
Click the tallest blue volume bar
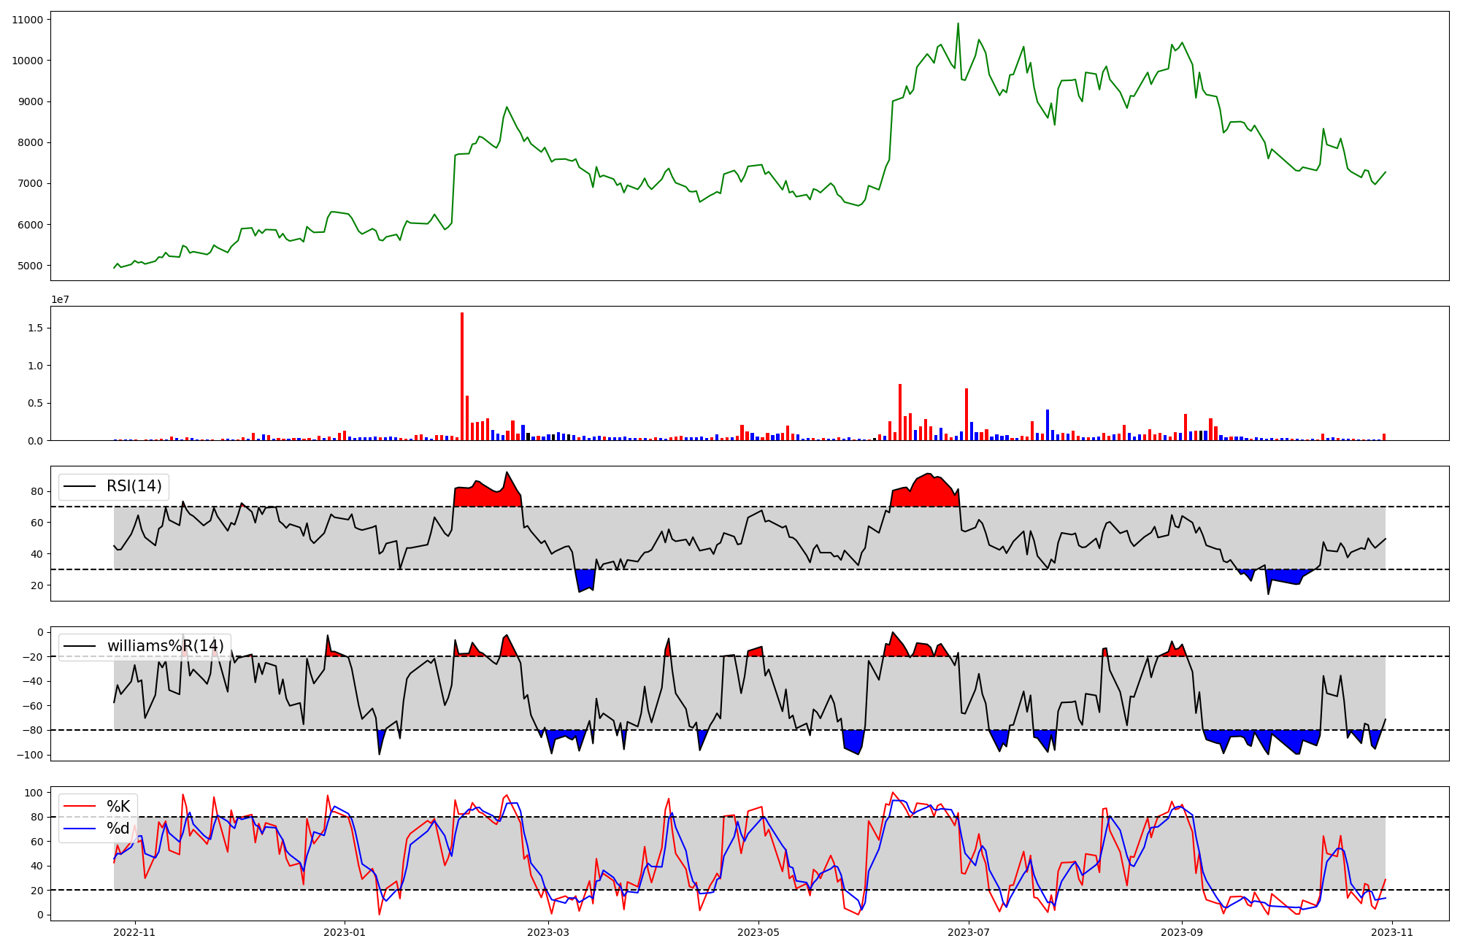tap(1048, 425)
